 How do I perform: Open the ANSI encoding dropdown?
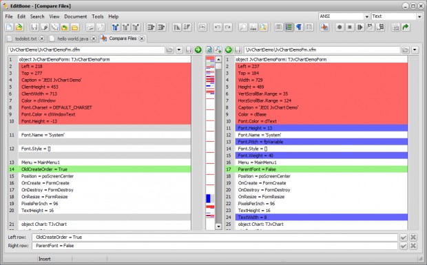367,17
